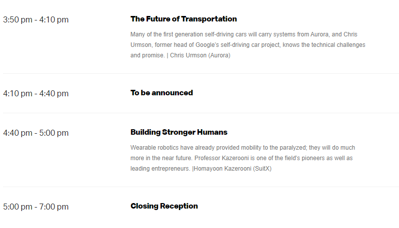Viewport: 399px width, 228px height.
Task: Click speaker name 'Homayoon Kazerooni (SuitX)'
Action: tap(232, 169)
